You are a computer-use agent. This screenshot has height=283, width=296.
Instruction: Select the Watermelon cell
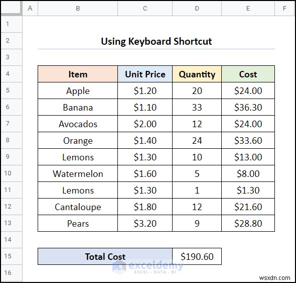[x=78, y=173]
